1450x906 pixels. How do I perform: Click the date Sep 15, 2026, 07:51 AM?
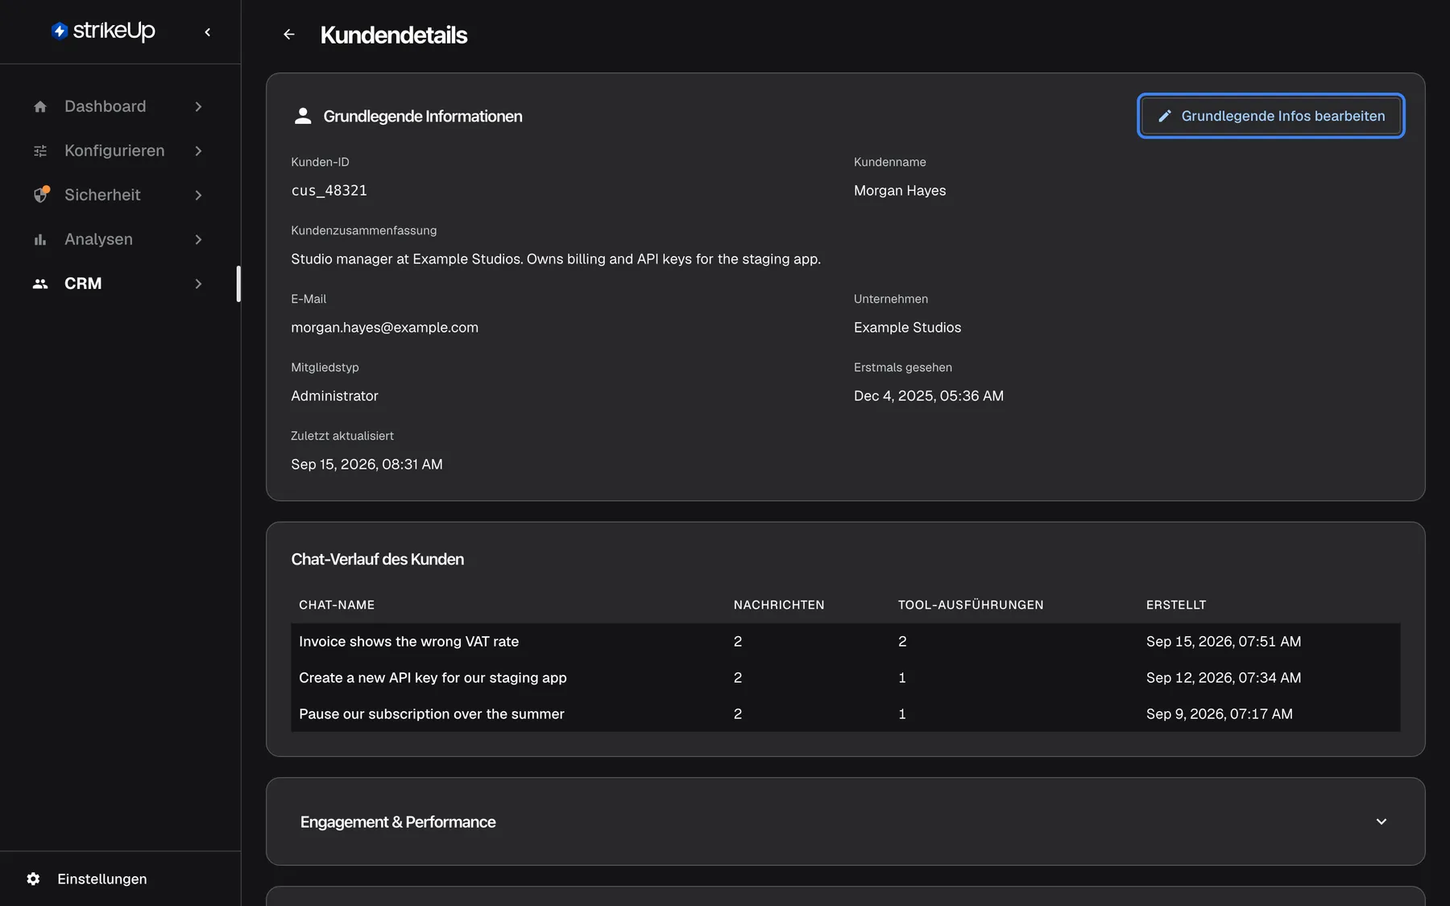point(1224,641)
